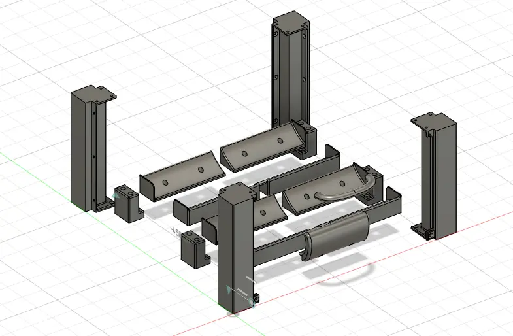Click the -450 dimension label
The image size is (513, 336).
pos(176,232)
